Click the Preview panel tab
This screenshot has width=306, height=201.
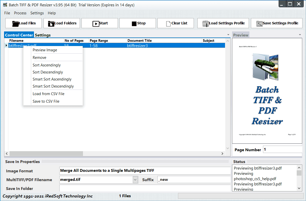tap(241, 35)
